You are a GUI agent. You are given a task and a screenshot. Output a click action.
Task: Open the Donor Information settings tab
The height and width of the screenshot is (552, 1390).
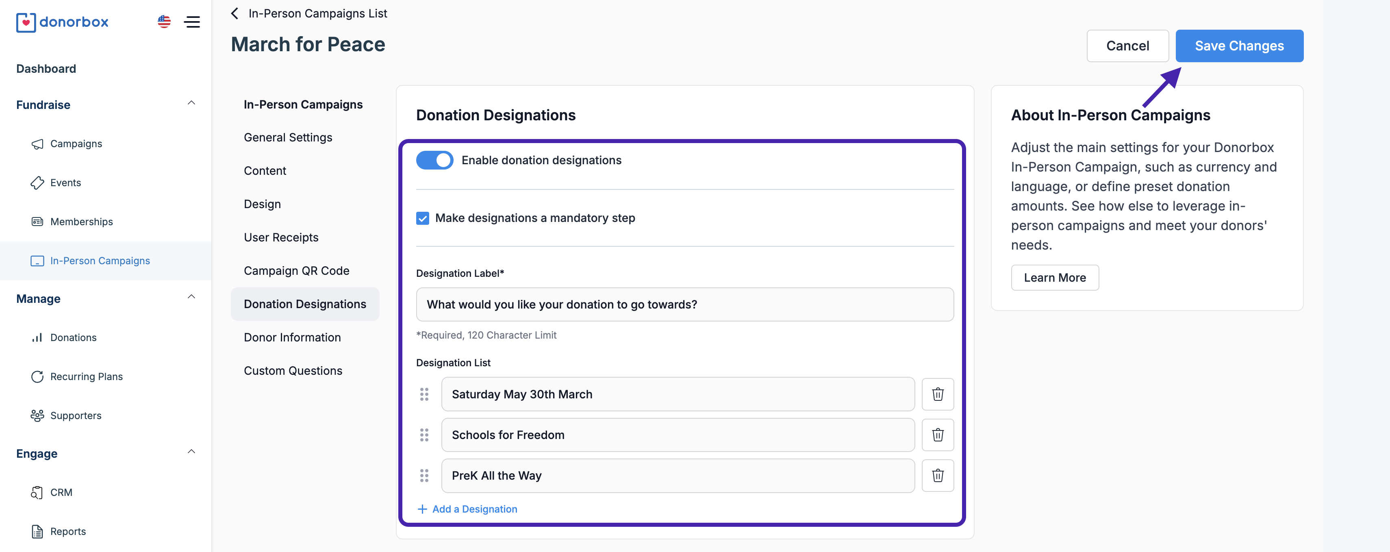(x=292, y=337)
